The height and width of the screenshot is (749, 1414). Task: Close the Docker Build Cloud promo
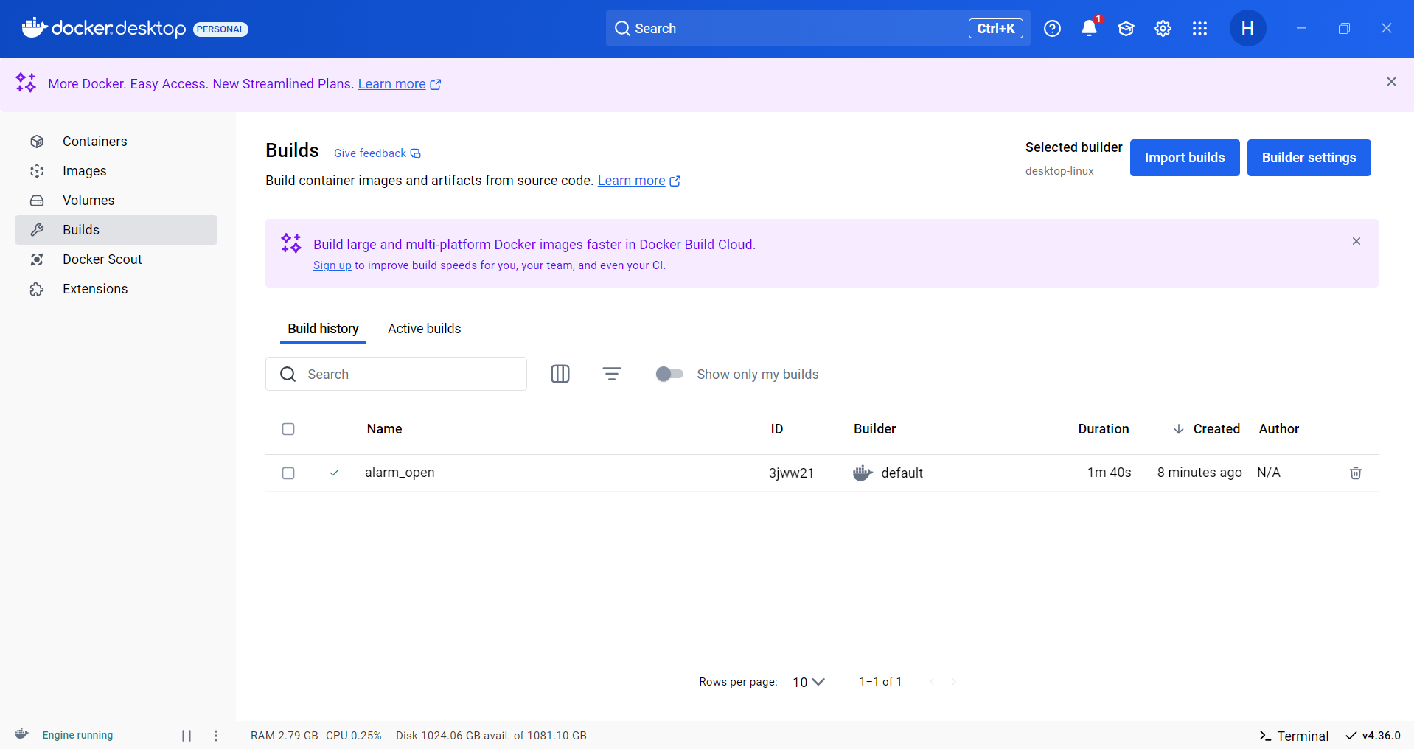[x=1356, y=241]
